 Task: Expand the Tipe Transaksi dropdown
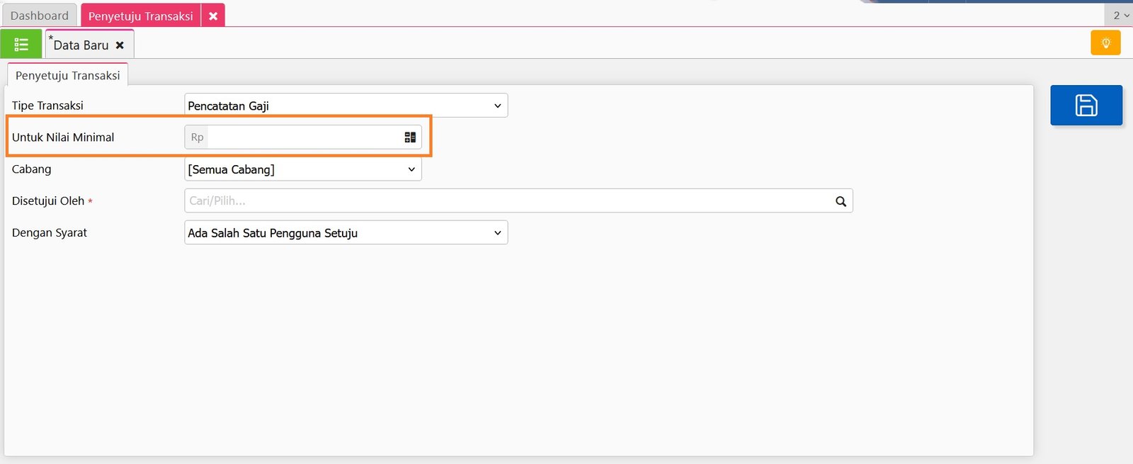pyautogui.click(x=346, y=106)
